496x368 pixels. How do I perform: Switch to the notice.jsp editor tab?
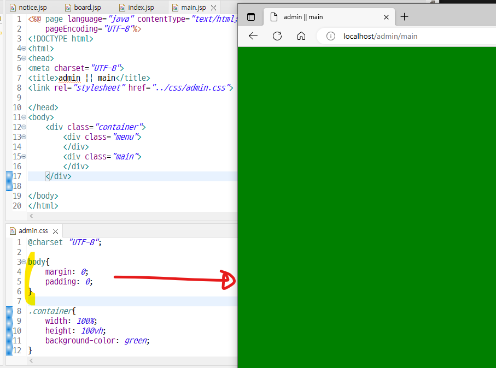click(28, 7)
